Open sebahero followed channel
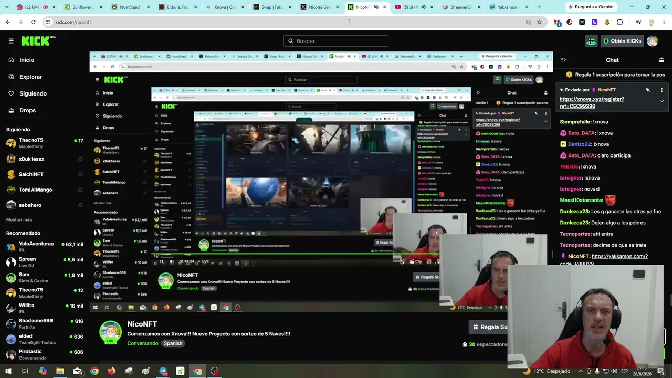 coord(45,205)
